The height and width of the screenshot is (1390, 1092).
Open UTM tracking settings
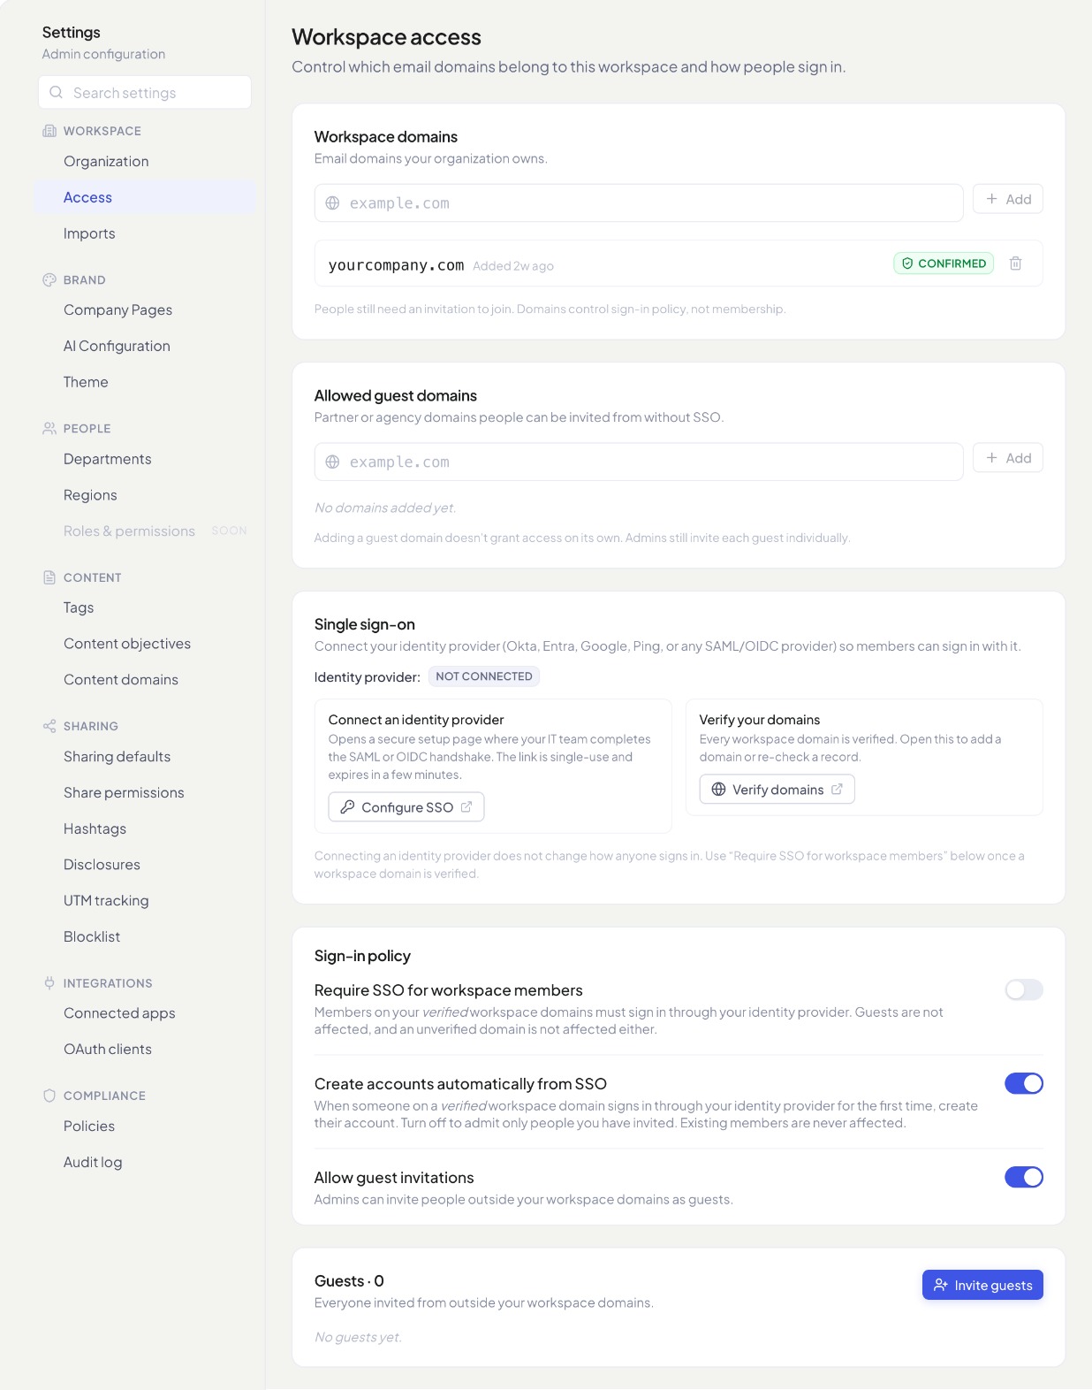tap(145, 901)
